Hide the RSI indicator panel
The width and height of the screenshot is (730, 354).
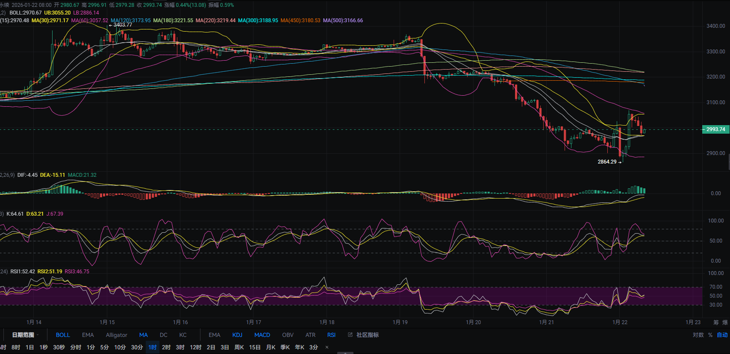(331, 335)
